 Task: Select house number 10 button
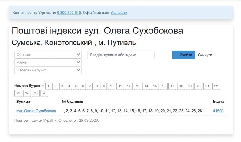[x=111, y=86]
